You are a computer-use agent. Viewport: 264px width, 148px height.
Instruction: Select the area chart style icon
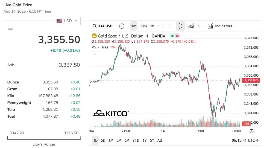coord(190,26)
